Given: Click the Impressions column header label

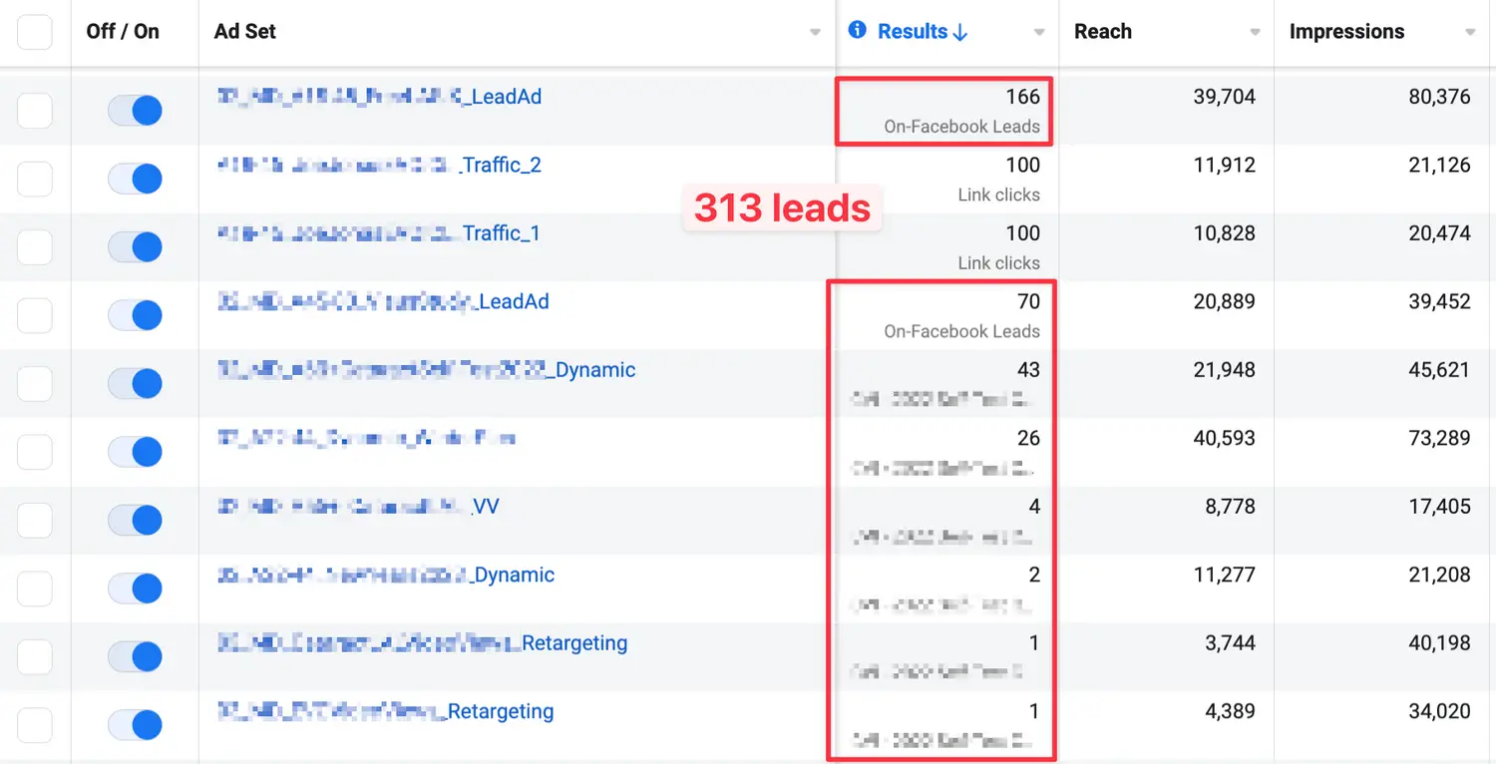Looking at the screenshot, I should click(1346, 32).
